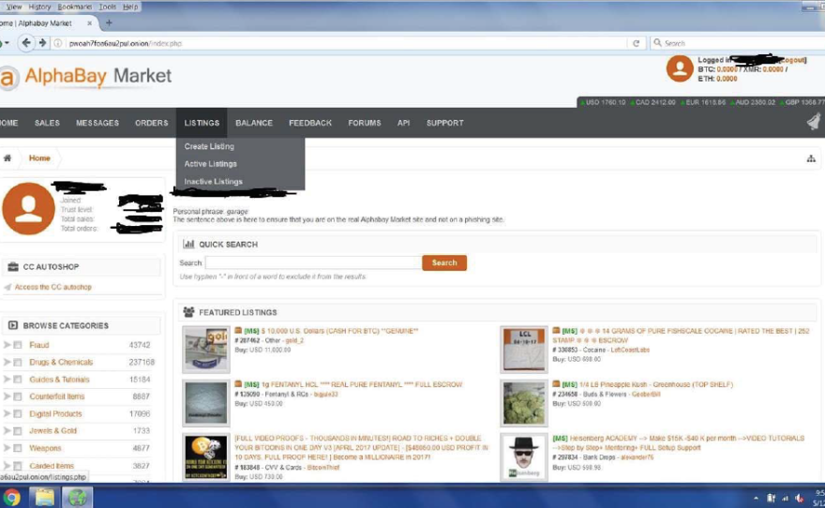Open the History menu in browser
825x508 pixels.
click(x=39, y=7)
